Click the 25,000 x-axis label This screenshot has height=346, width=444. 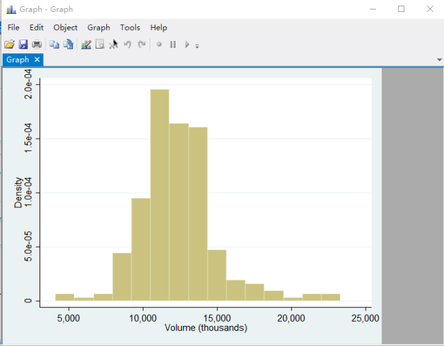click(366, 318)
